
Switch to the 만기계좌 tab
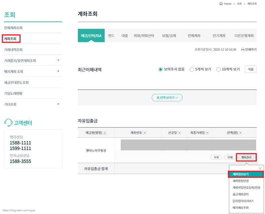pos(218,36)
